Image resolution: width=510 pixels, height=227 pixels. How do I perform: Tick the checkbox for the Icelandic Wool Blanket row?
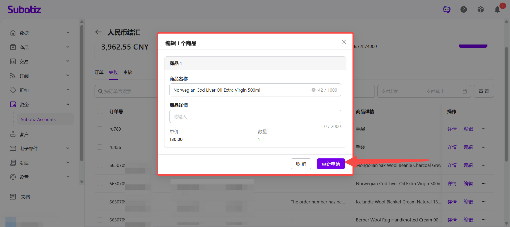100,202
